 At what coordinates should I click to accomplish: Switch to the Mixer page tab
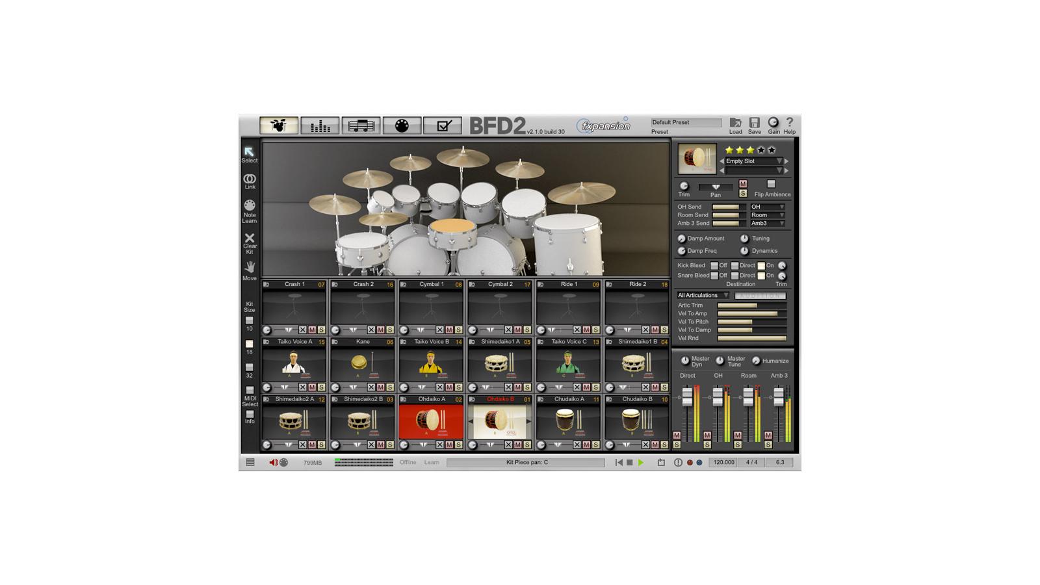pos(320,125)
